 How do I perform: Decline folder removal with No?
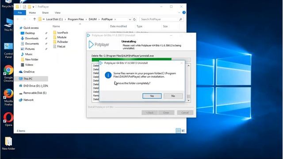[173, 96]
